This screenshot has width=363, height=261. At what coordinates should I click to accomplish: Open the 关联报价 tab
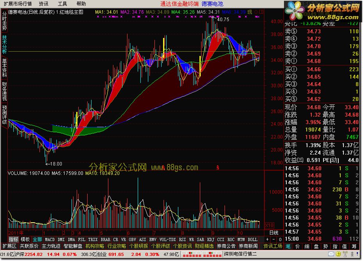click(x=29, y=246)
